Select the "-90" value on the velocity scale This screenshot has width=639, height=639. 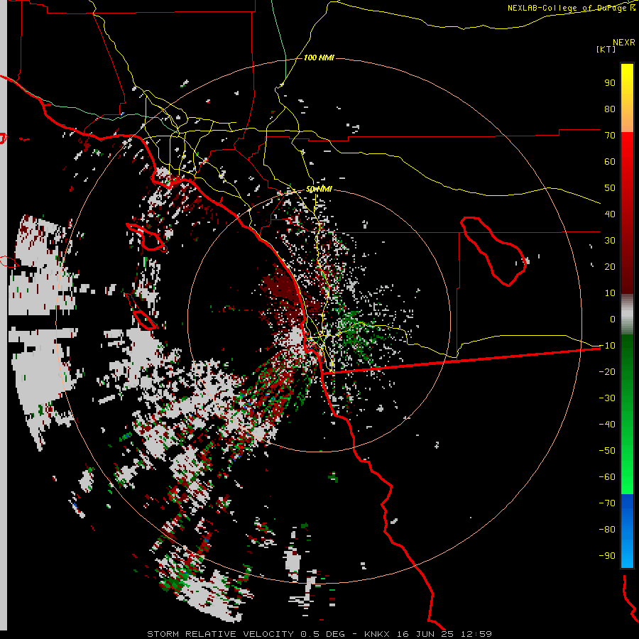pyautogui.click(x=607, y=556)
